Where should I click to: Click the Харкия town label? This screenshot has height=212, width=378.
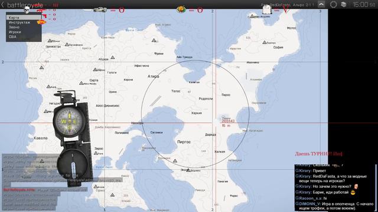pos(197,113)
